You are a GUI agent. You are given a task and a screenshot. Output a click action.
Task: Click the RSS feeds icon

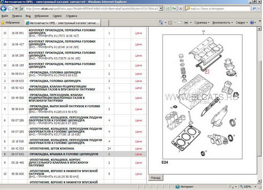click(x=170, y=22)
